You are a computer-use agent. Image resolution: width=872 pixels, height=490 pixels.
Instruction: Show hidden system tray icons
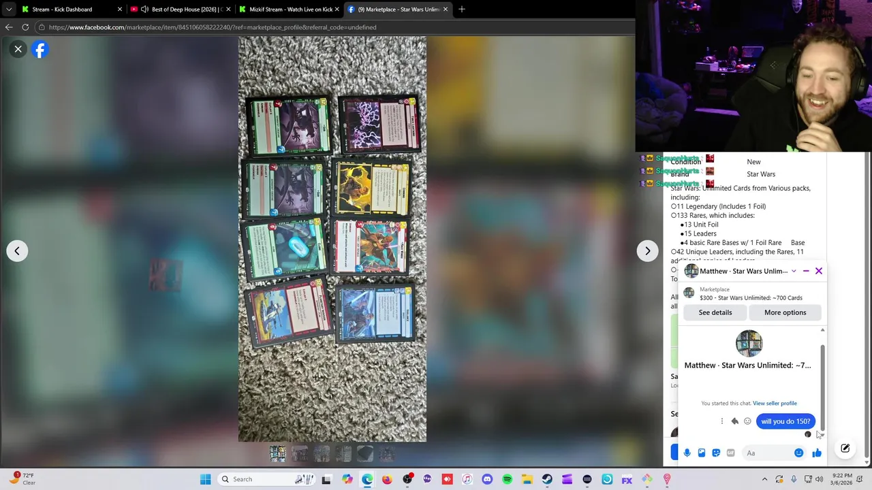[x=766, y=479]
